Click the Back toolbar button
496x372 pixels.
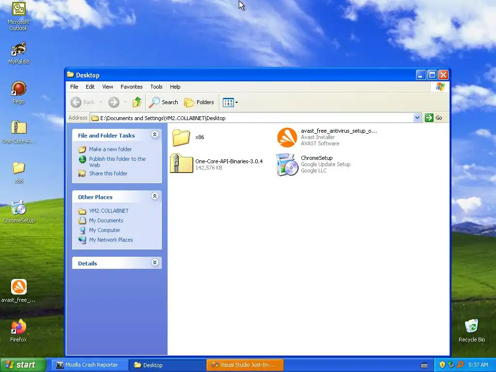82,102
